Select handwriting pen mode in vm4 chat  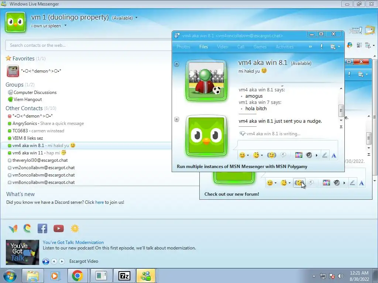coord(325,155)
